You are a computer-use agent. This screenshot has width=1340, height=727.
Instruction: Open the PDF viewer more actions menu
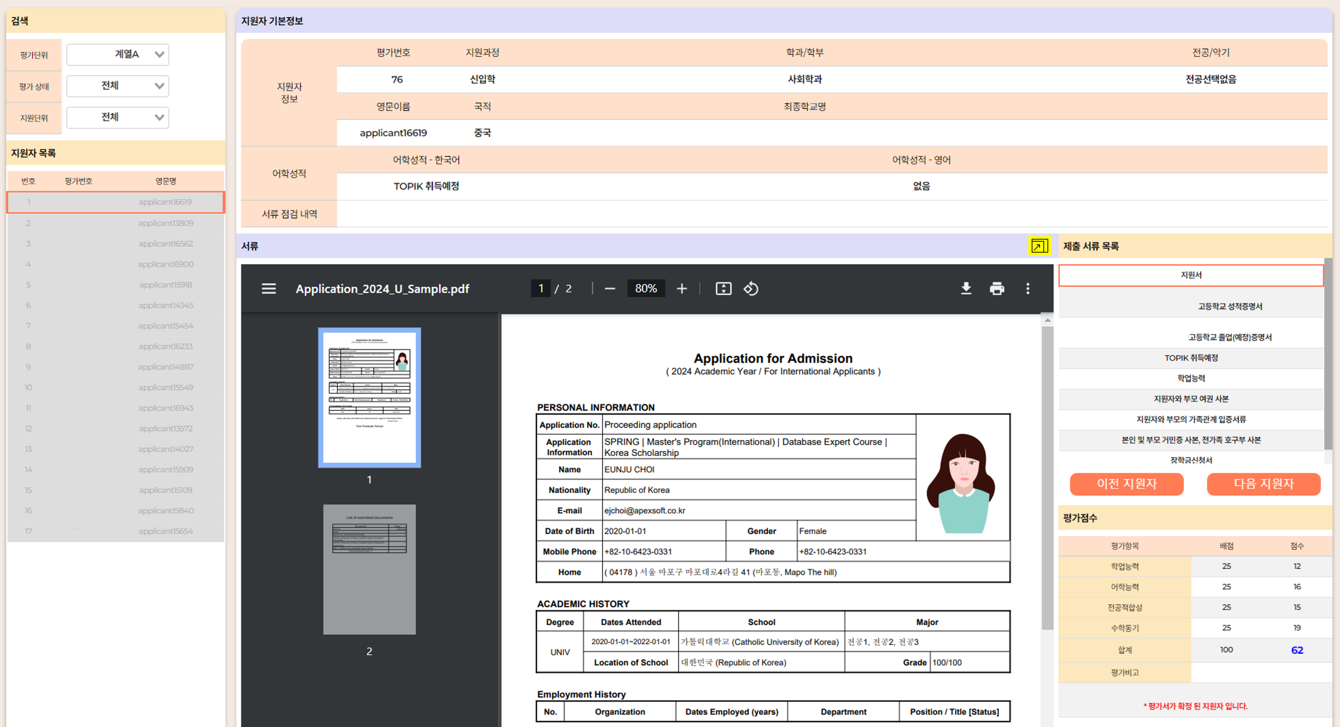pyautogui.click(x=1028, y=288)
